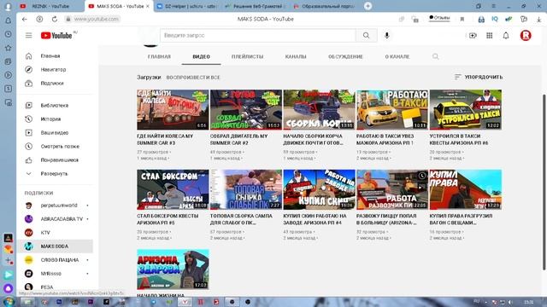Open thumbnail АРИЗОНА ЗДАРОВА video
The width and height of the screenshot is (547, 307).
pos(173,269)
